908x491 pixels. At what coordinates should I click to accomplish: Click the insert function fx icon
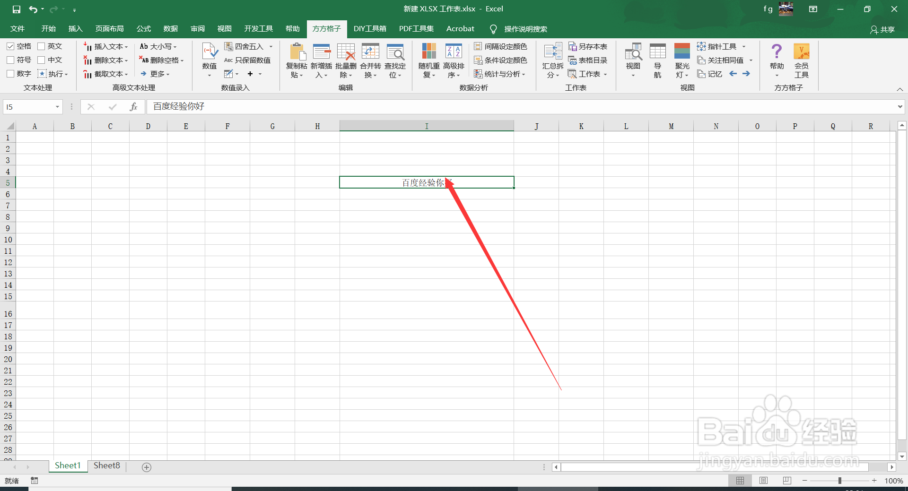(x=134, y=107)
